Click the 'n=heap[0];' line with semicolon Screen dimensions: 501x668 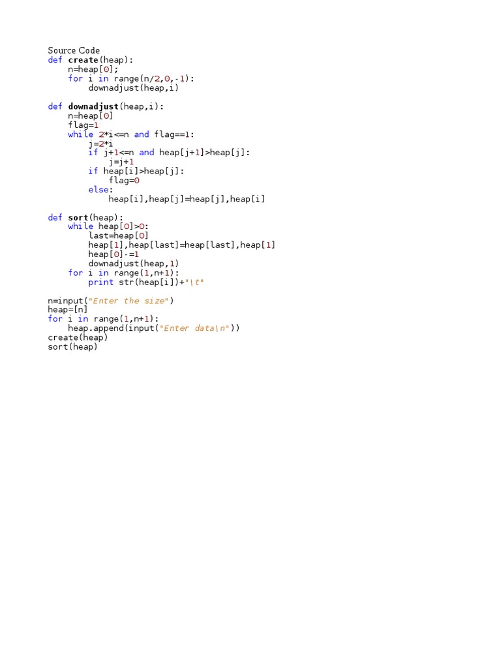(93, 69)
